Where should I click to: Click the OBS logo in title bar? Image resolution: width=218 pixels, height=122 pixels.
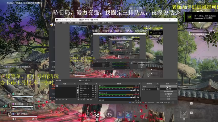[x=57, y=20]
